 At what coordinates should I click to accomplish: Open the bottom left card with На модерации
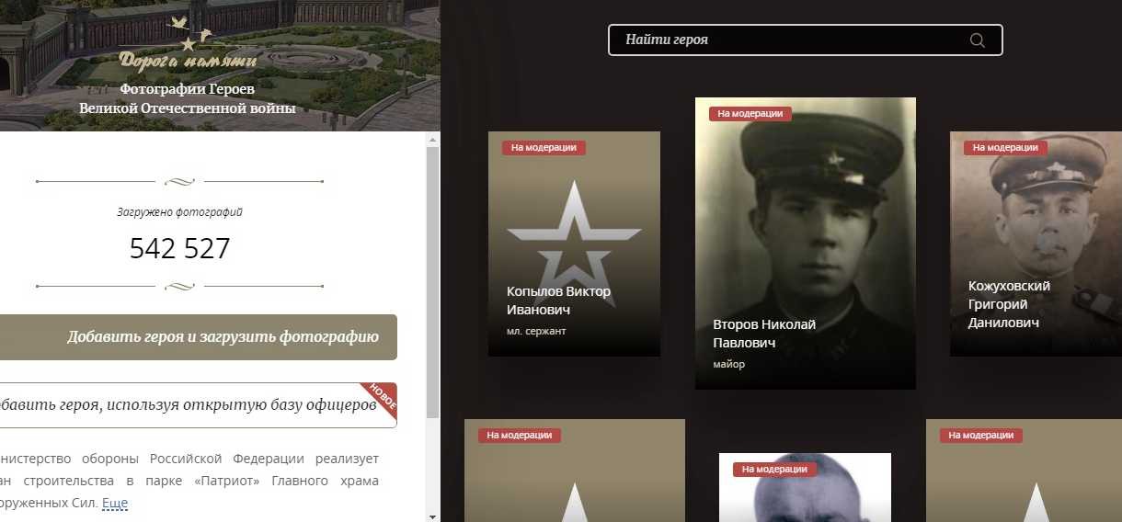575,471
